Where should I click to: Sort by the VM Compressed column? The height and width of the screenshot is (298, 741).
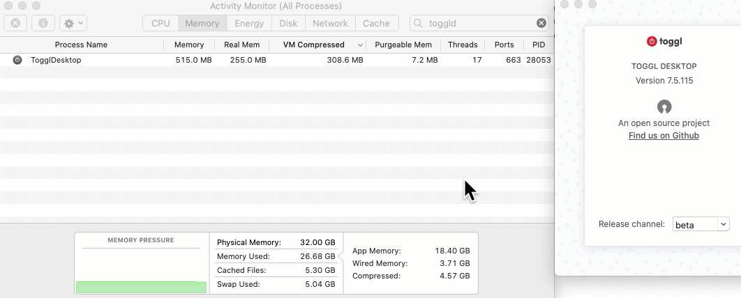314,45
